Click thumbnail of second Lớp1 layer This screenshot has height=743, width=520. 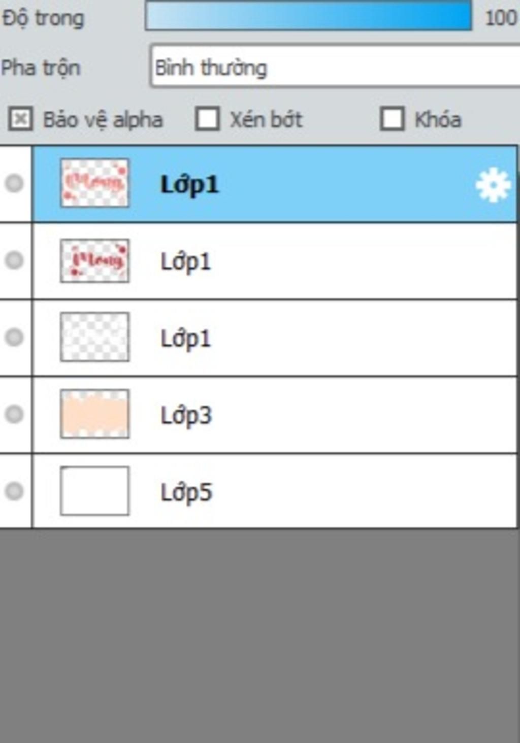coord(94,261)
